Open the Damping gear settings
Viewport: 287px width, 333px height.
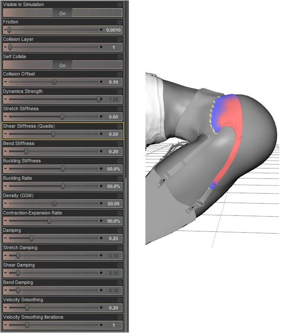point(120,231)
